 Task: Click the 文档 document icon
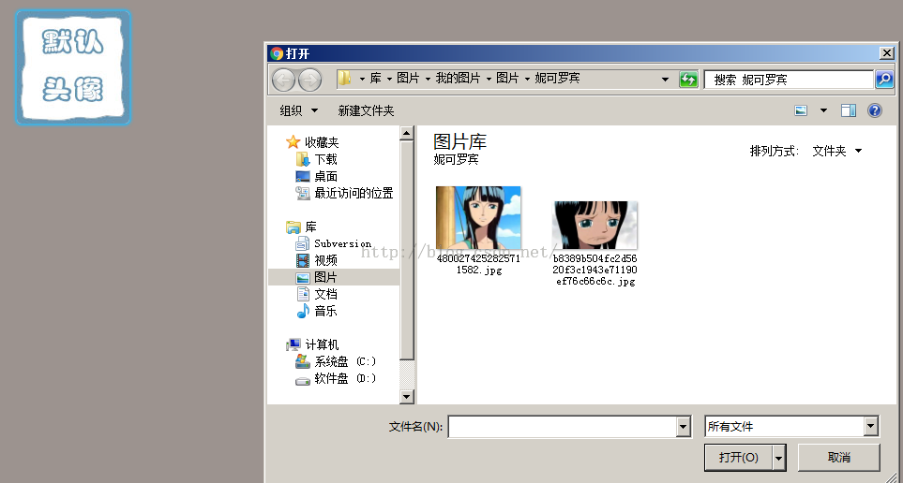[x=303, y=295]
